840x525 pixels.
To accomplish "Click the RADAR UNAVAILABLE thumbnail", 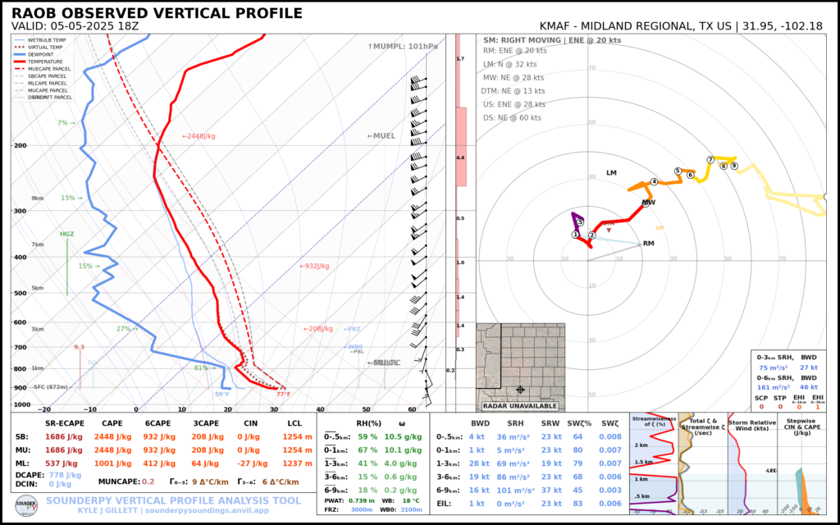I will pyautogui.click(x=519, y=404).
